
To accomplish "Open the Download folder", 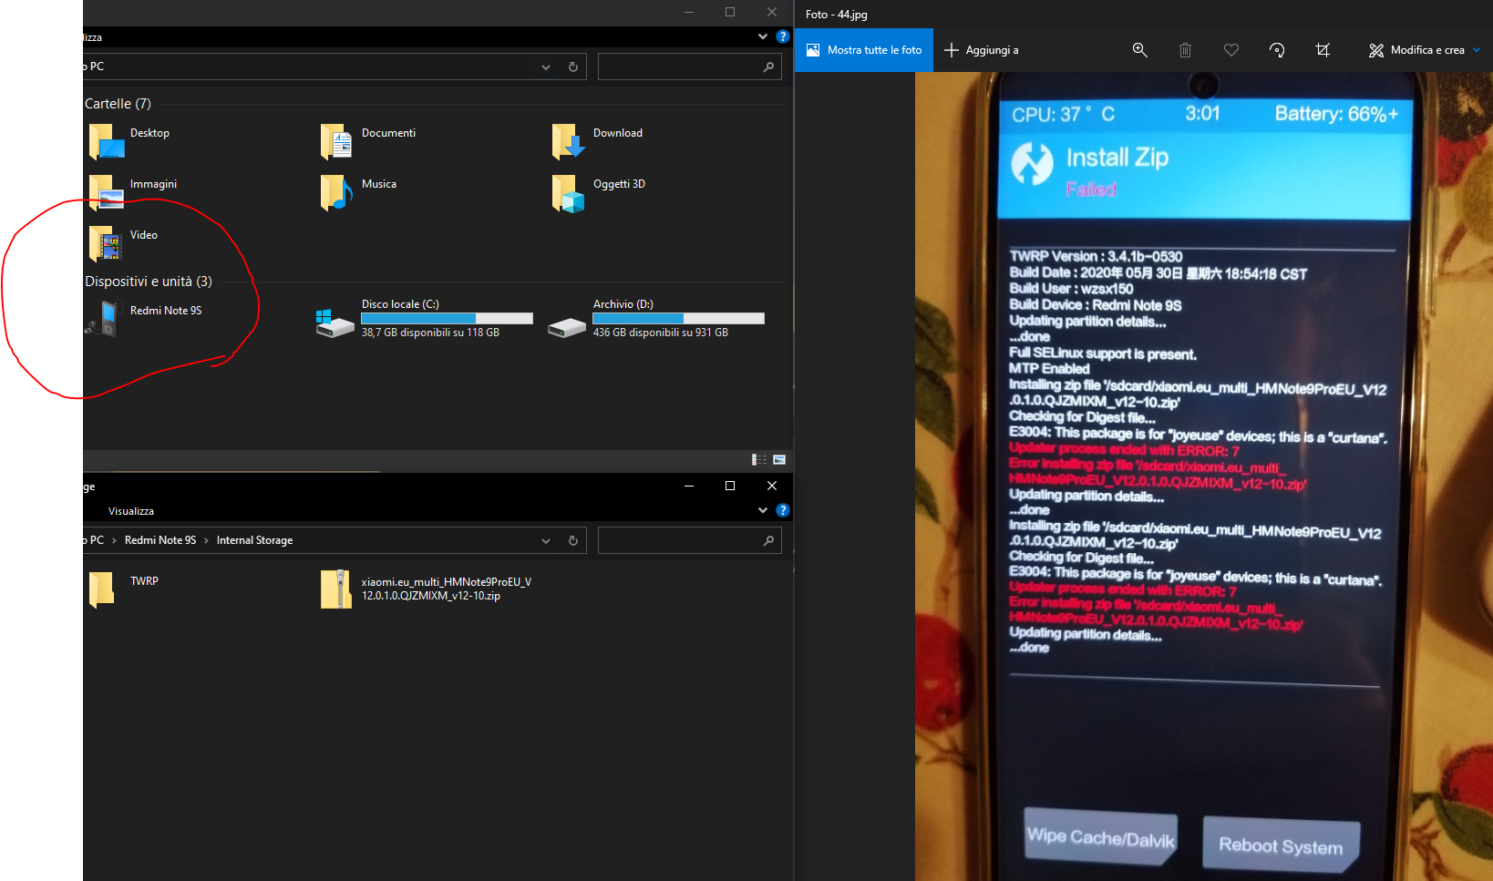I will click(598, 141).
